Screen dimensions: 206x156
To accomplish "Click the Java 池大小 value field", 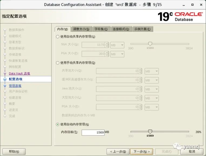I will (x=117, y=89).
